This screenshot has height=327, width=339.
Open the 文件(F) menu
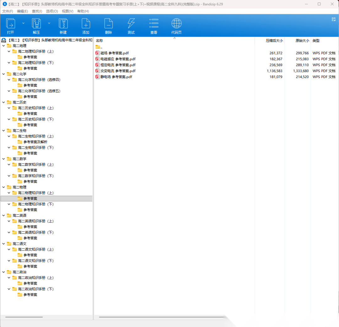click(x=8, y=11)
